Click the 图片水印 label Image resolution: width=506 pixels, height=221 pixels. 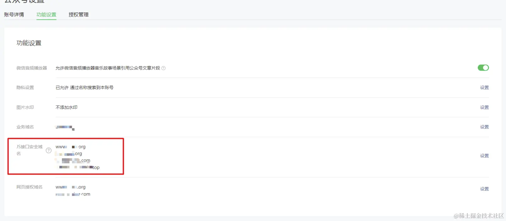point(25,107)
